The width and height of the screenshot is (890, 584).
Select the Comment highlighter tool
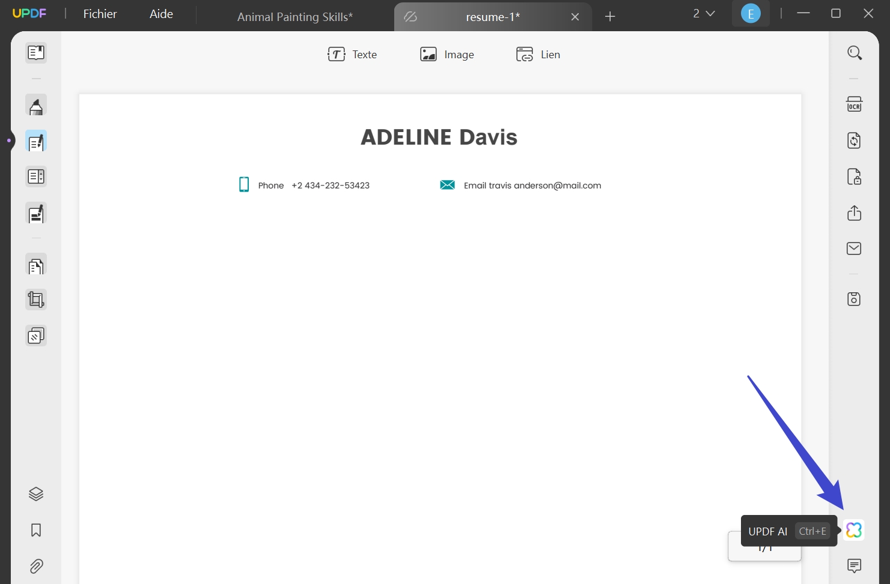pyautogui.click(x=36, y=106)
